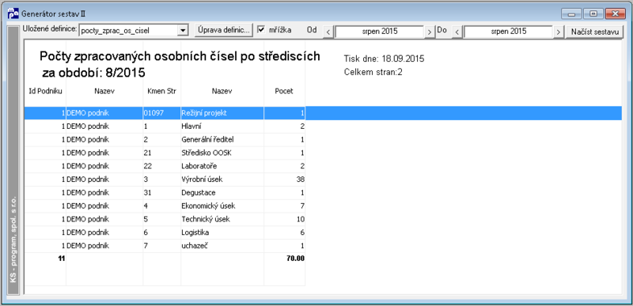The width and height of the screenshot is (633, 306).
Task: Click the bold total count 11
Action: [x=62, y=259]
